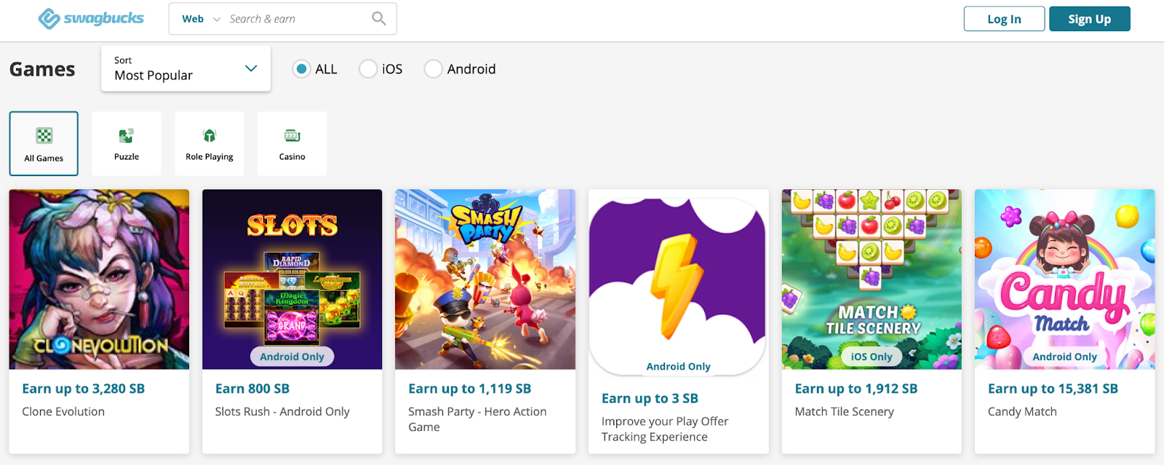The image size is (1164, 465).
Task: Open the Sort Most Popular dropdown
Action: coord(186,68)
